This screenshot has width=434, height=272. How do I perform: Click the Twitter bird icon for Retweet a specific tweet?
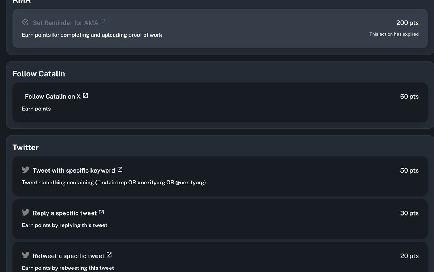[26, 255]
